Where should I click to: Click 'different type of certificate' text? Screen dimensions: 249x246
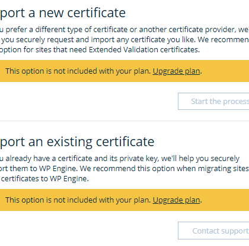(x=81, y=30)
